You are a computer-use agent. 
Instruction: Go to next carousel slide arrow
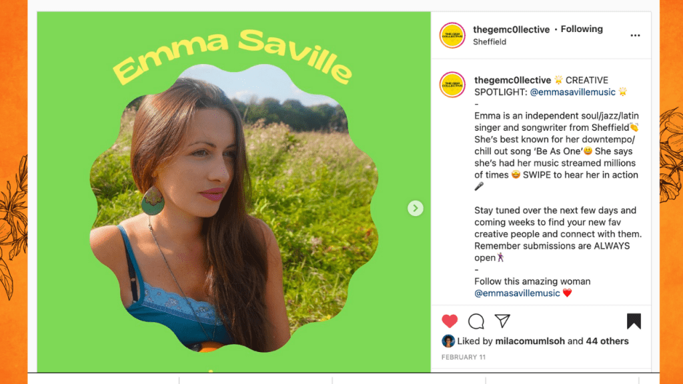[416, 209]
